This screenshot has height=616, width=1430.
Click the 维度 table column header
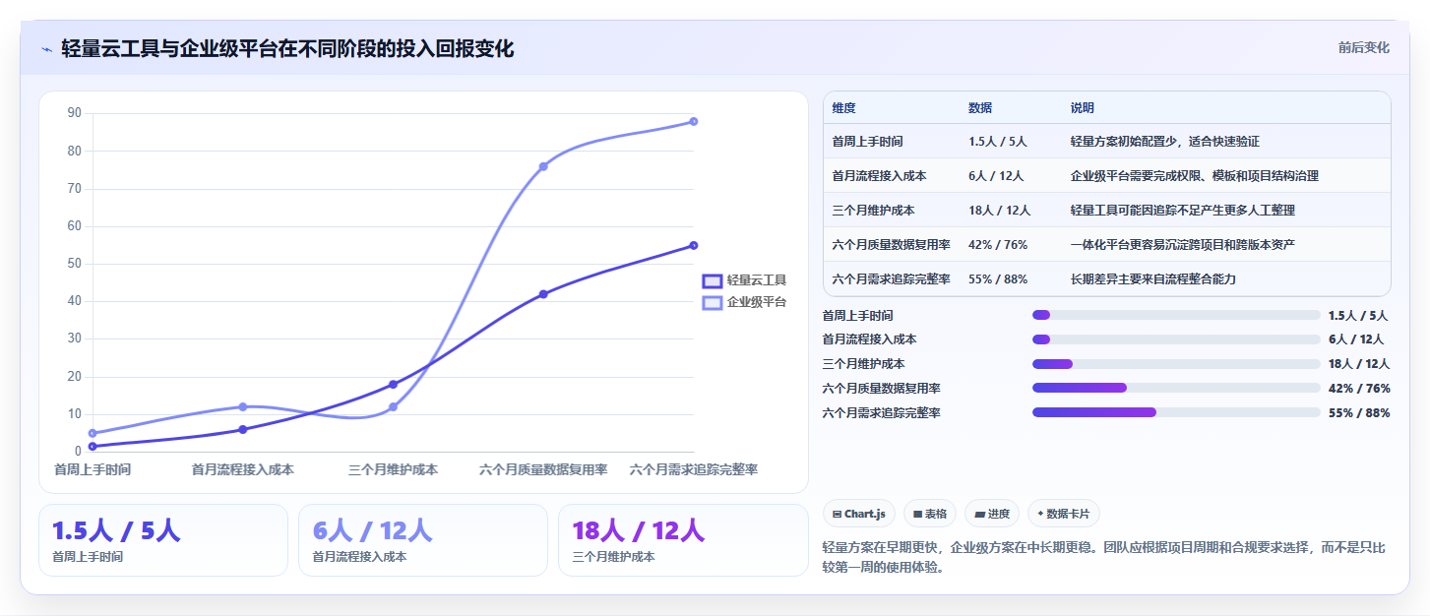(x=843, y=108)
